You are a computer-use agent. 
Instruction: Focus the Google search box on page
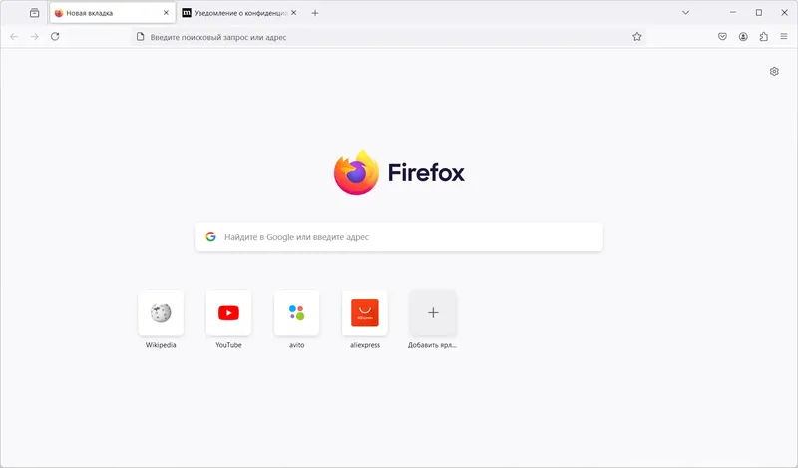pyautogui.click(x=399, y=236)
